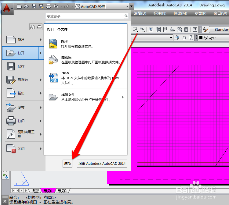Click the Zoom Previous toolbar icon

[142, 30]
